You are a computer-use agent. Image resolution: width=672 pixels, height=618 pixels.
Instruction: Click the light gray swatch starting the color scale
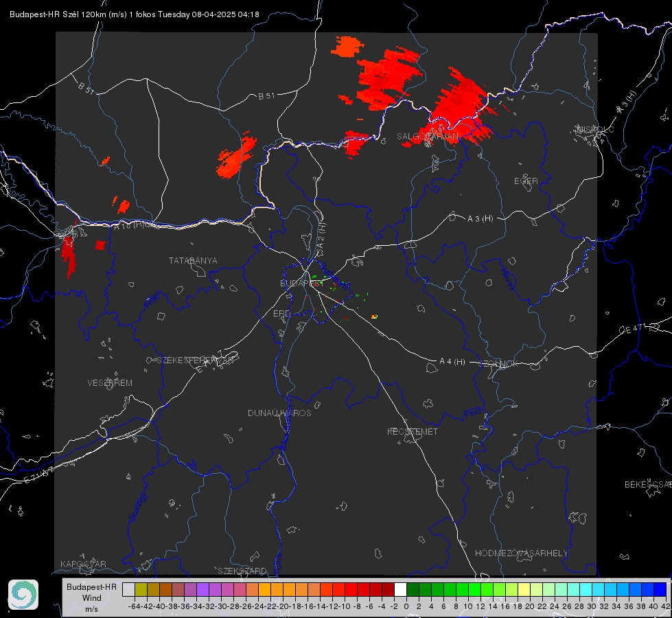click(128, 589)
